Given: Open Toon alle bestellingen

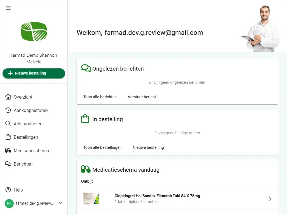Looking at the screenshot, I should (102, 147).
